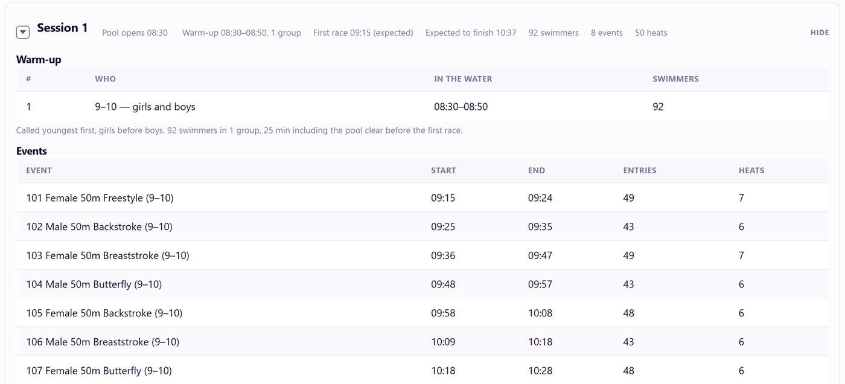
Task: Click the IN THE WATER column header
Action: point(463,79)
